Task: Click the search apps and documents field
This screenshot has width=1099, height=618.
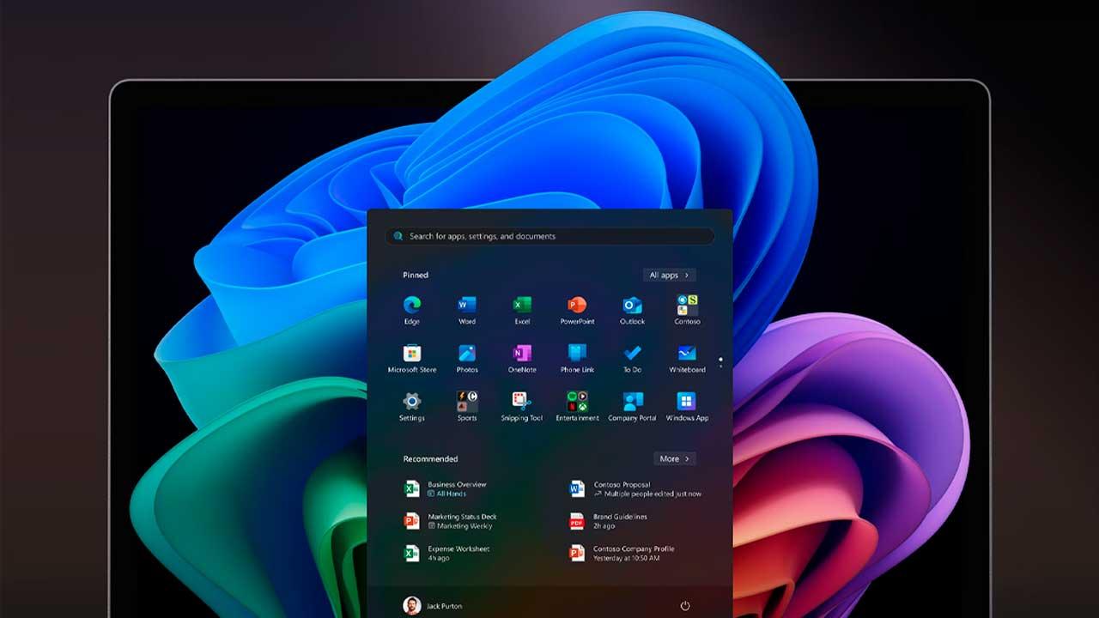Action: pos(549,236)
